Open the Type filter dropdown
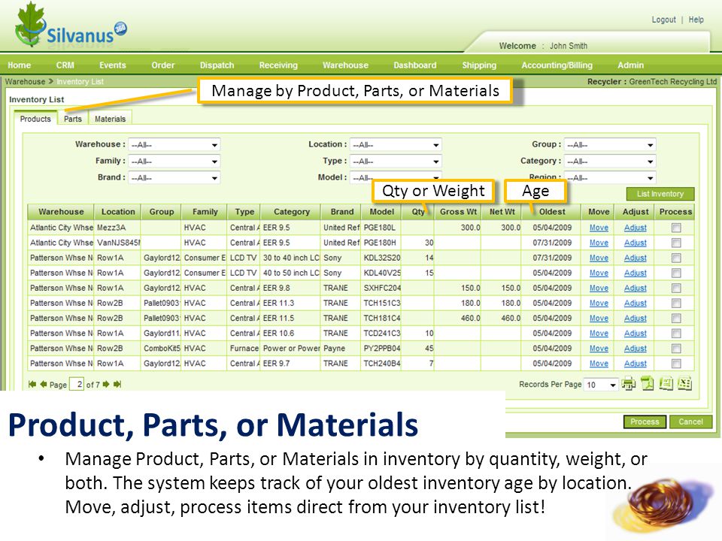 (396, 162)
